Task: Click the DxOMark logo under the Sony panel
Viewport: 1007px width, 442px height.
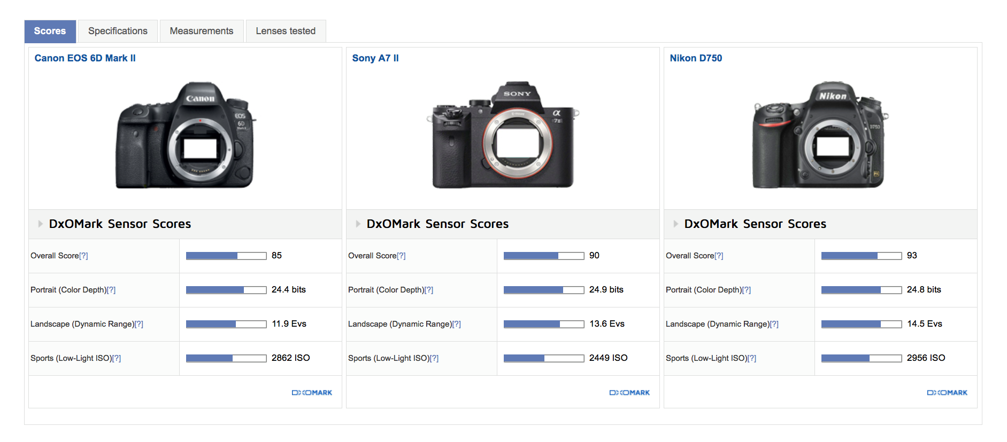Action: [x=629, y=392]
